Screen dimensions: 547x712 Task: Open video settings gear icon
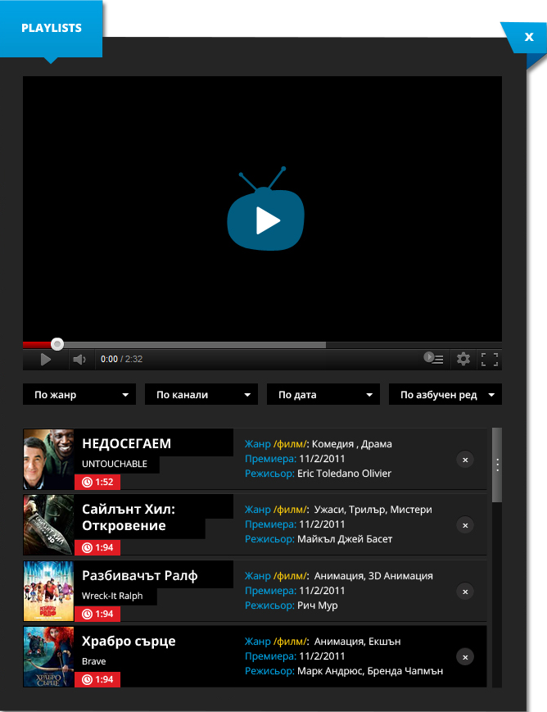click(x=463, y=359)
